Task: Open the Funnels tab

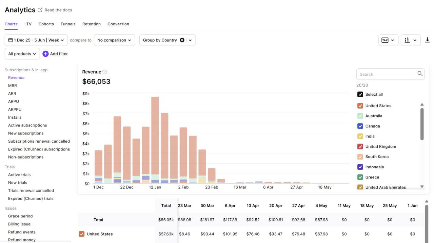Action: tap(68, 24)
